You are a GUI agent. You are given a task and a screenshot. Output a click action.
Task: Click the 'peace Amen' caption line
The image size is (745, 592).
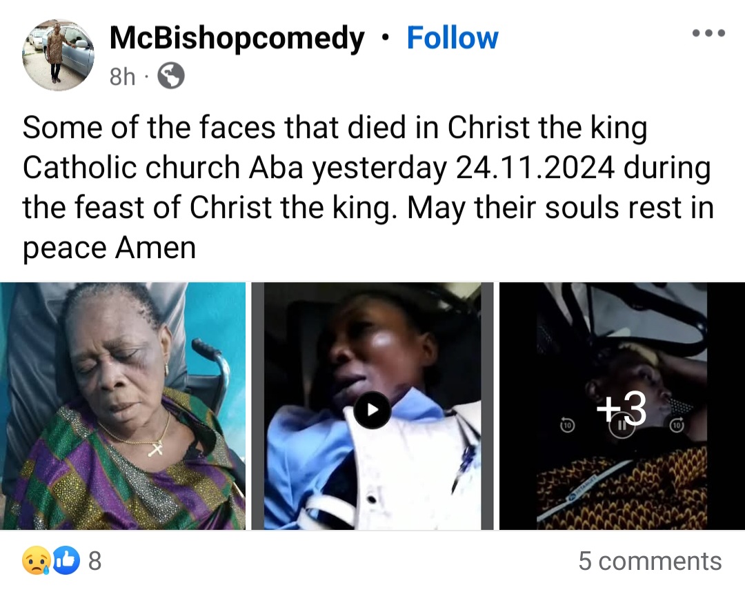point(109,248)
